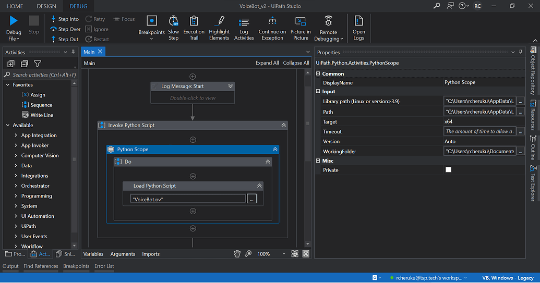
Task: Switch to the DESIGN ribbon tab
Action: (46, 6)
